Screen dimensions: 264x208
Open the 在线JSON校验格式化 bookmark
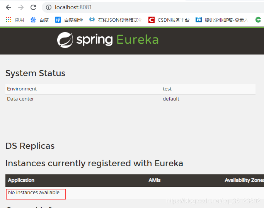(x=115, y=20)
